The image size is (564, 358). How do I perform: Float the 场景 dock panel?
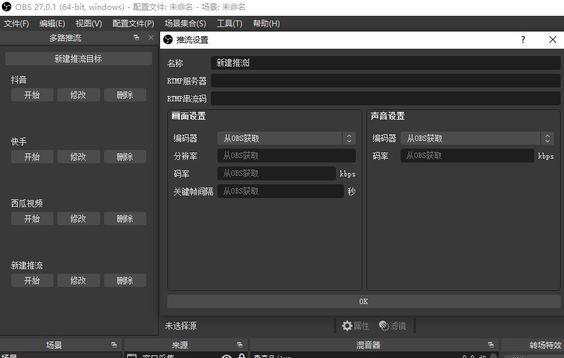click(x=114, y=345)
